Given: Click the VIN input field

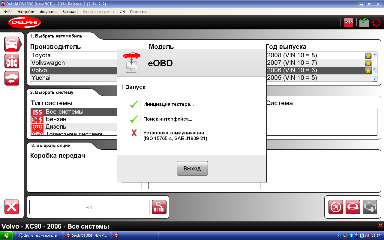Looking at the screenshot, I should [89, 207].
